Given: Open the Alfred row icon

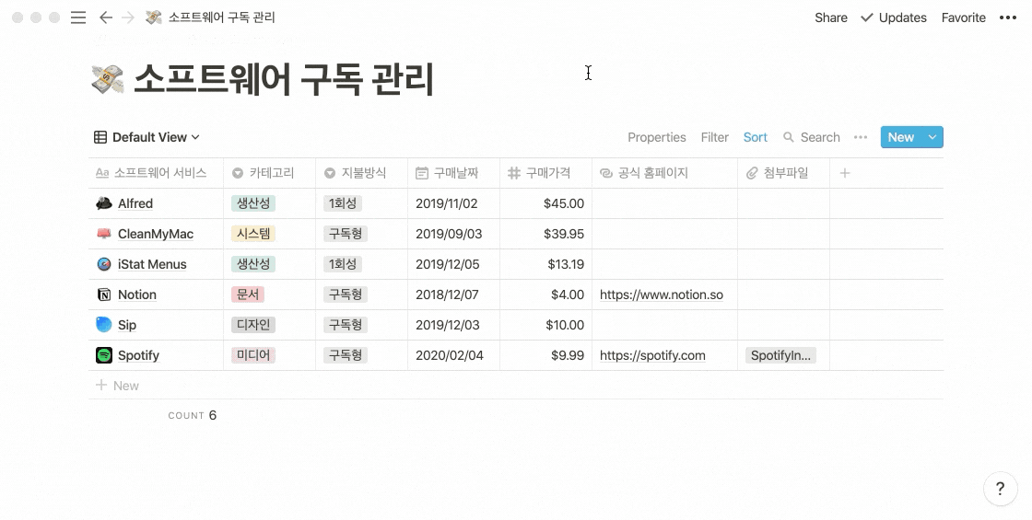Looking at the screenshot, I should [104, 203].
